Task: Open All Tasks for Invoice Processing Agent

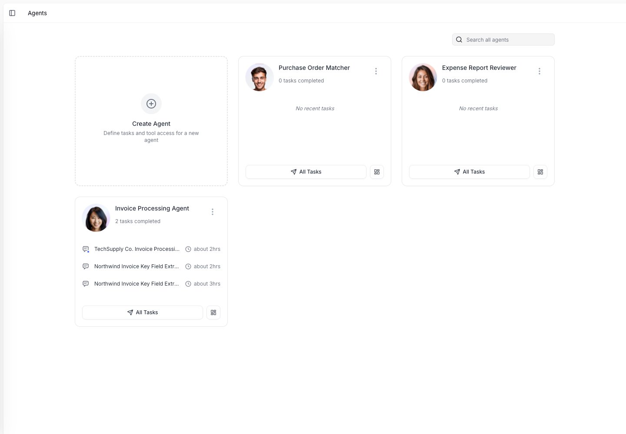Action: [143, 312]
